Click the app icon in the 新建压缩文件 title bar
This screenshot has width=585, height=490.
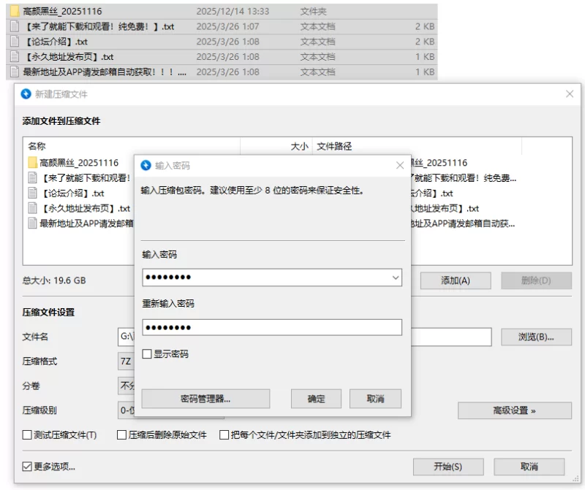pos(26,94)
